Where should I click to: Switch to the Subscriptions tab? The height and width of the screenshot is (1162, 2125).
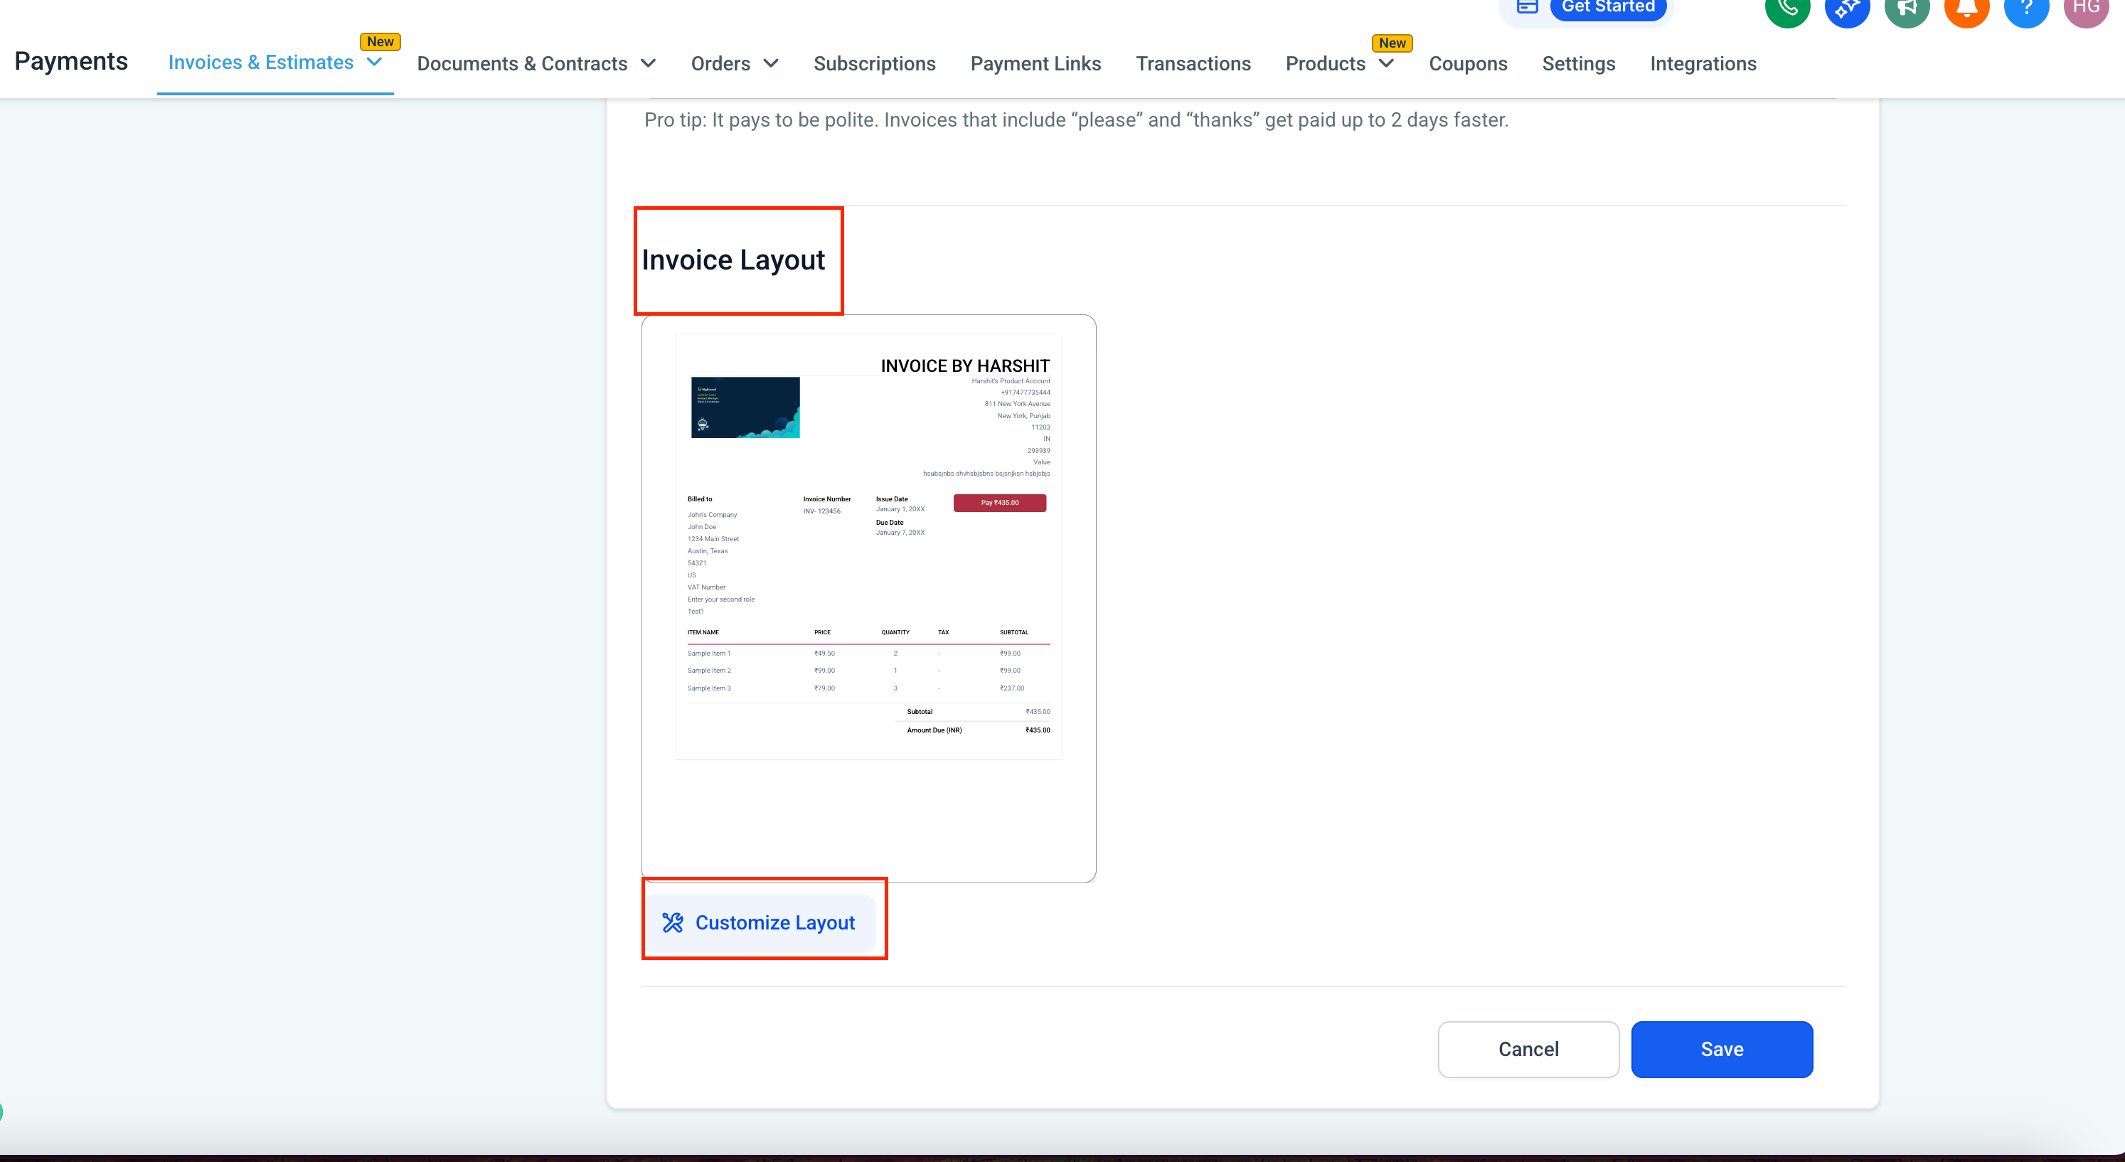[873, 63]
